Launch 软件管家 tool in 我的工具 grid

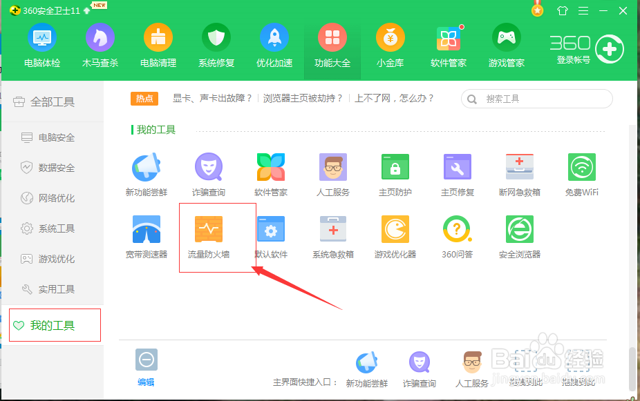[271, 175]
